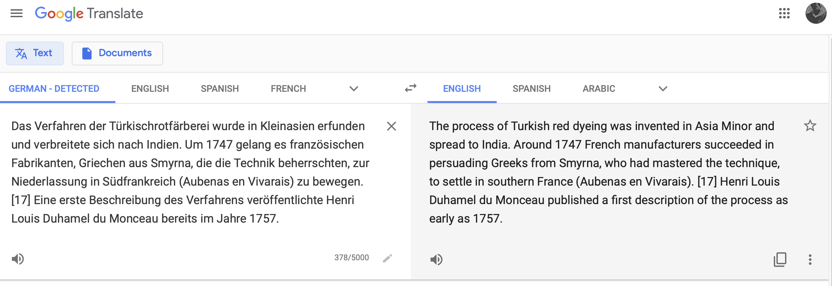Click the account profile picture
Image resolution: width=832 pixels, height=286 pixels.
815,14
